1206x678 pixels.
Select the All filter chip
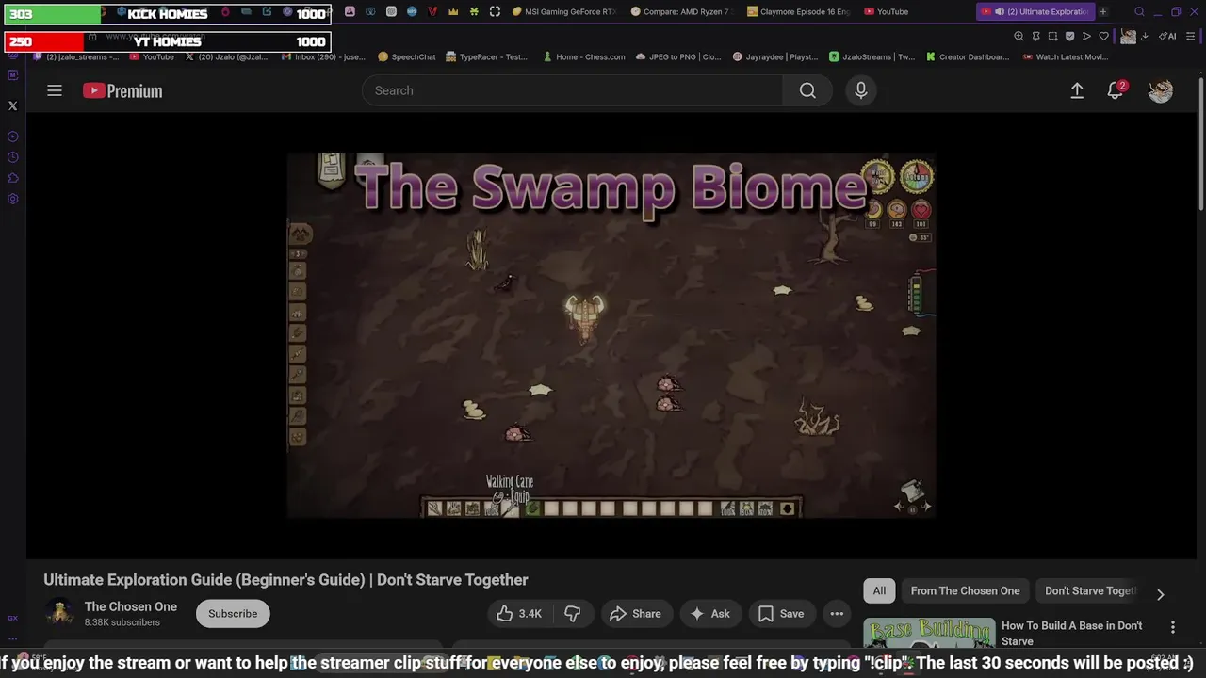(x=879, y=590)
